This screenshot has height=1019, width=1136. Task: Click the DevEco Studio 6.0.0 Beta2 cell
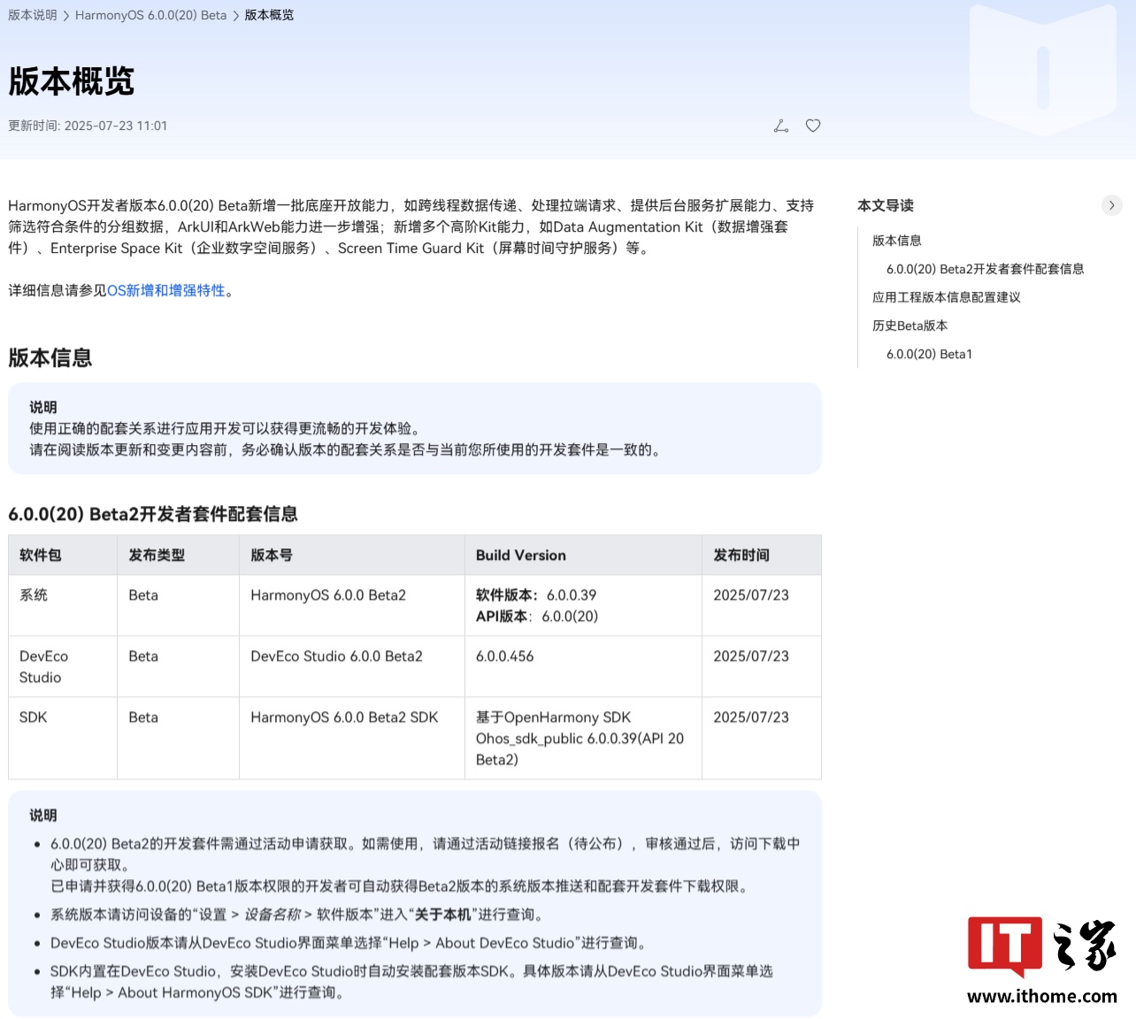(336, 656)
